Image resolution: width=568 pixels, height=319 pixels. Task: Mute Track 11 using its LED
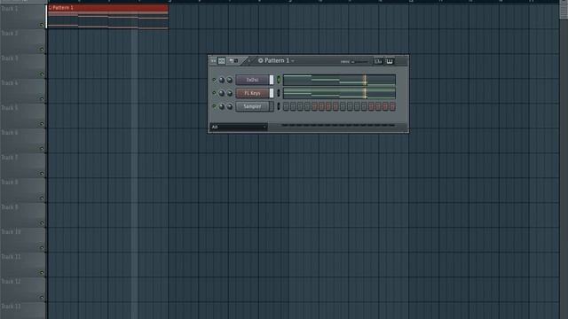[x=42, y=272]
